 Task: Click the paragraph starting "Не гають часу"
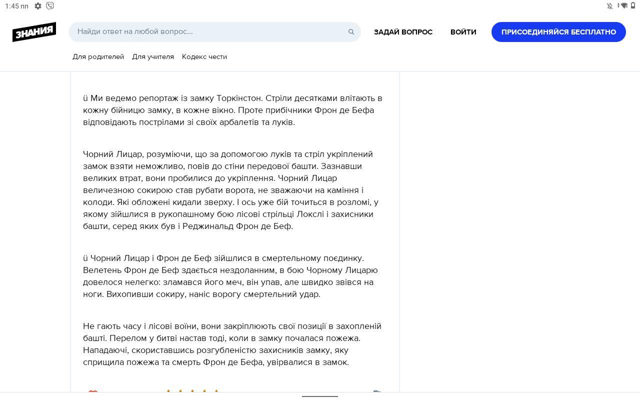tap(233, 344)
